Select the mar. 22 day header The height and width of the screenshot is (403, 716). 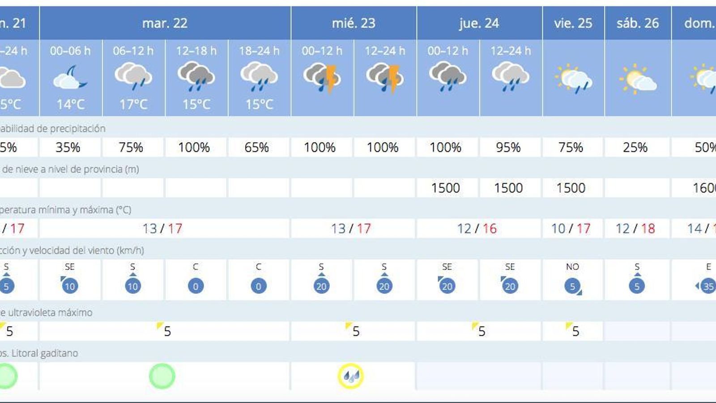click(165, 23)
